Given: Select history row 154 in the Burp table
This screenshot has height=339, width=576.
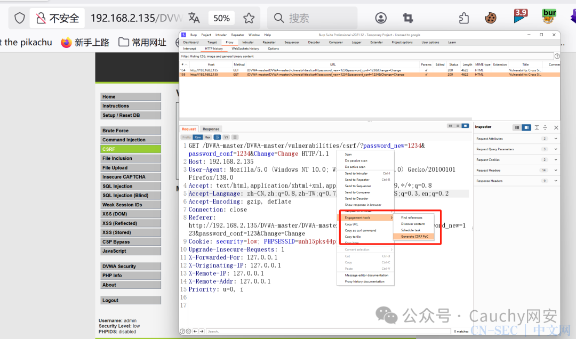Looking at the screenshot, I should click(370, 70).
